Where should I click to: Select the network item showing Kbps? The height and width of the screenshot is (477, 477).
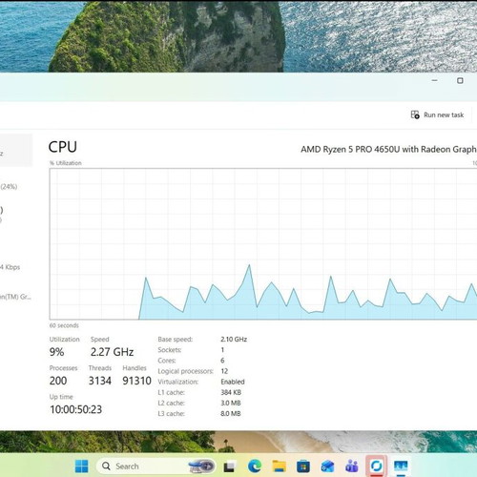click(x=10, y=267)
